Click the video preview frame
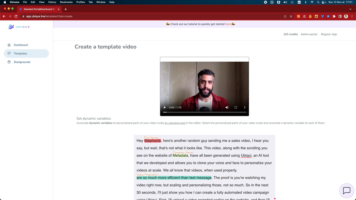Viewport: 356px width, 200px height. (204, 86)
